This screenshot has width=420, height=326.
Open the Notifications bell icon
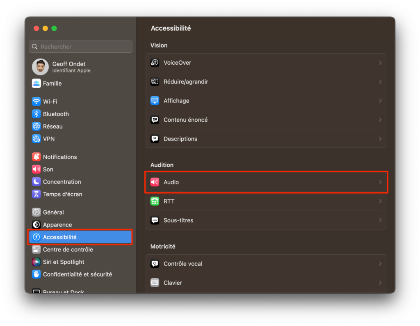(36, 157)
